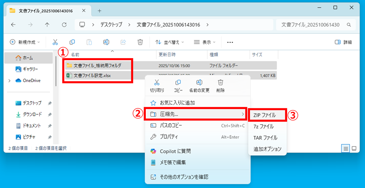Select 削除 in the context menu
365x188 pixels.
pyautogui.click(x=221, y=86)
